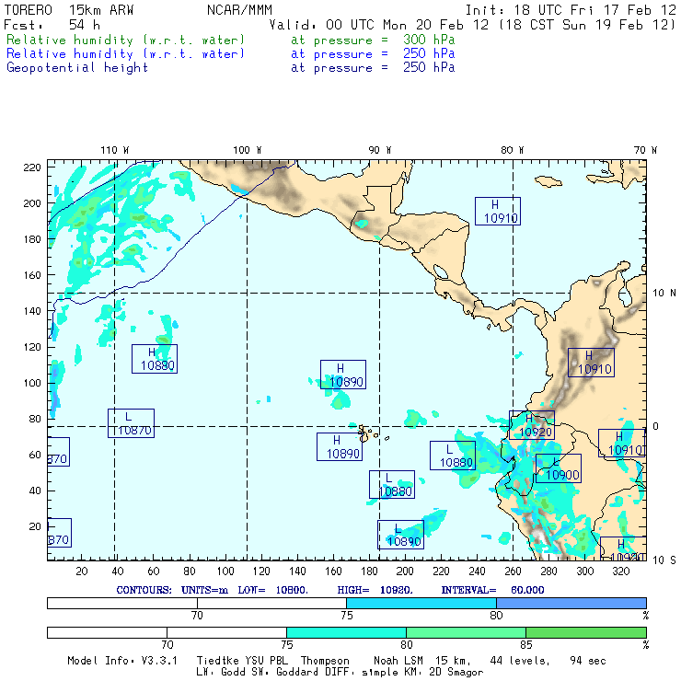Click the '90 W' longitude label
This screenshot has width=681, height=681.
click(x=380, y=150)
